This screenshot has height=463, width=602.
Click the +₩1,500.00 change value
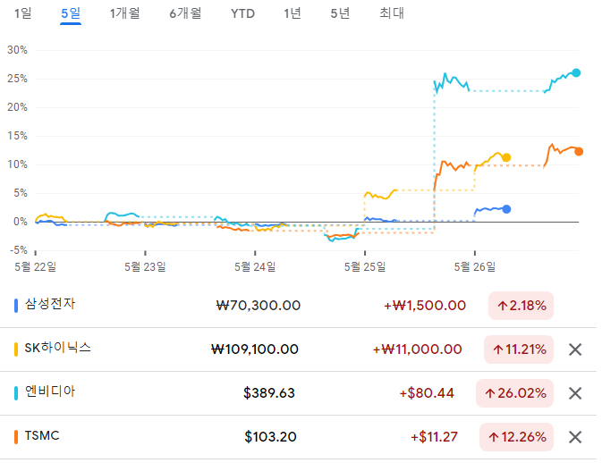[x=425, y=306]
